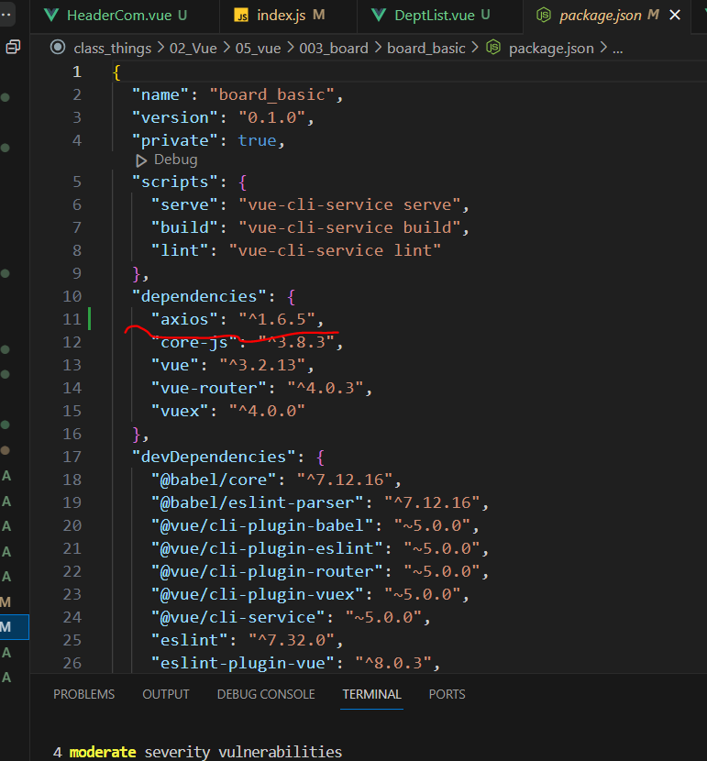This screenshot has height=761, width=707.
Task: Open the 05_vue breadcrumb folder
Action: point(259,48)
